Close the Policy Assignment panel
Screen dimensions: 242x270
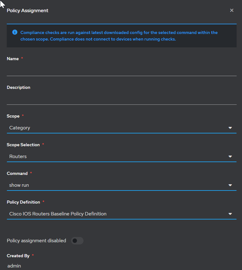pyautogui.click(x=231, y=10)
